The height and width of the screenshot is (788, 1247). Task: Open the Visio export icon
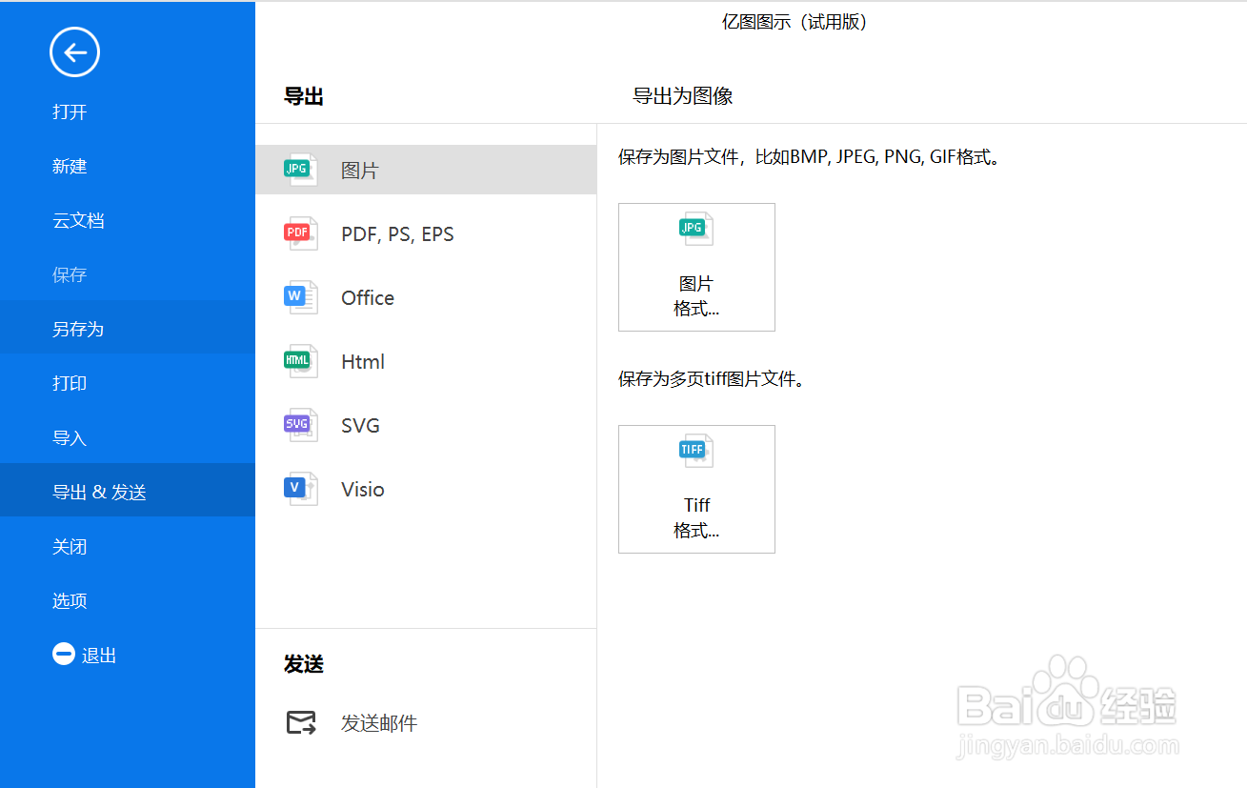tap(299, 488)
